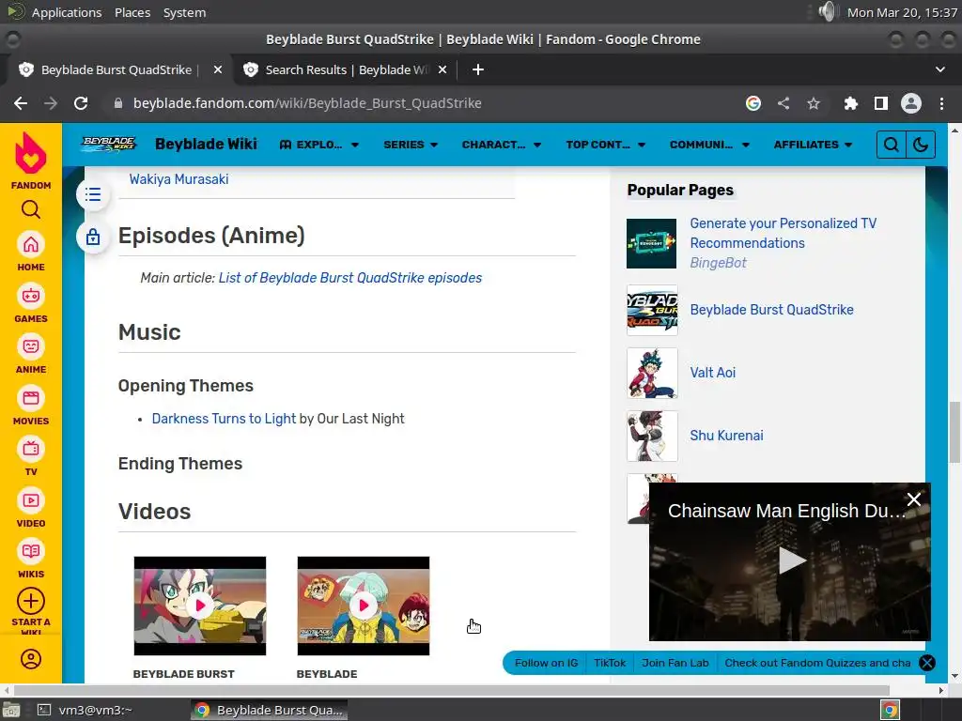Click the page protection lock icon
The height and width of the screenshot is (721, 962).
tap(93, 237)
